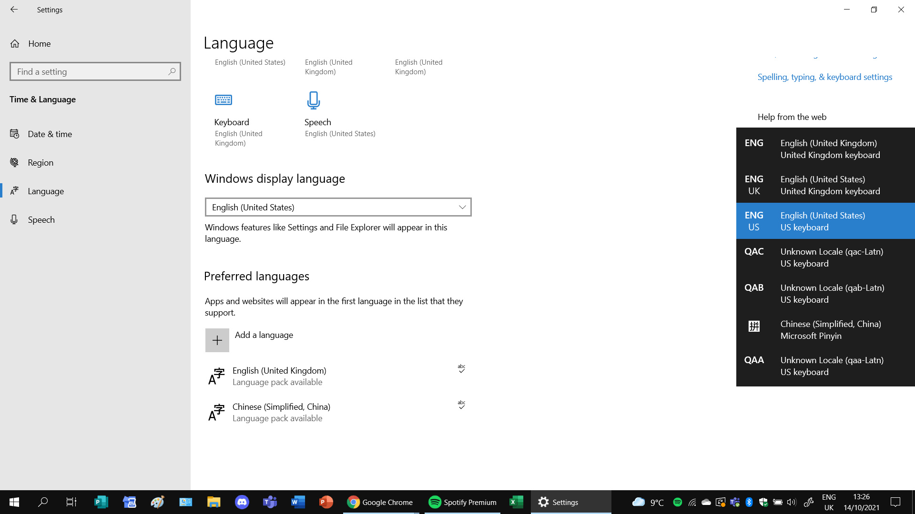Expand the English (United Kingdom) preferred language entry

[x=334, y=376]
